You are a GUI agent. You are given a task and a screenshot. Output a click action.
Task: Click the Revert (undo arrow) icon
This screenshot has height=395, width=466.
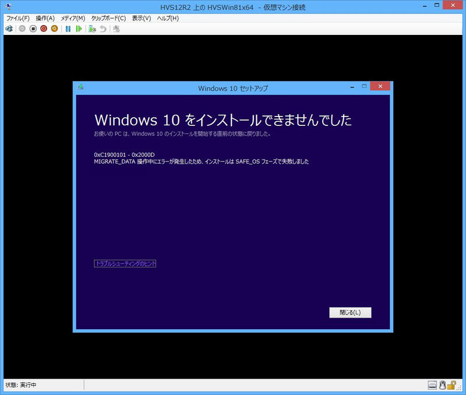[x=103, y=29]
